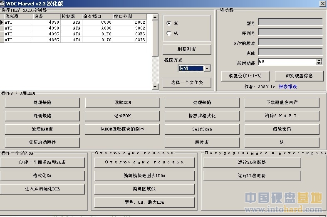Click down arrow of 超时功能 spinner
327x217 pixels.
coord(319,63)
